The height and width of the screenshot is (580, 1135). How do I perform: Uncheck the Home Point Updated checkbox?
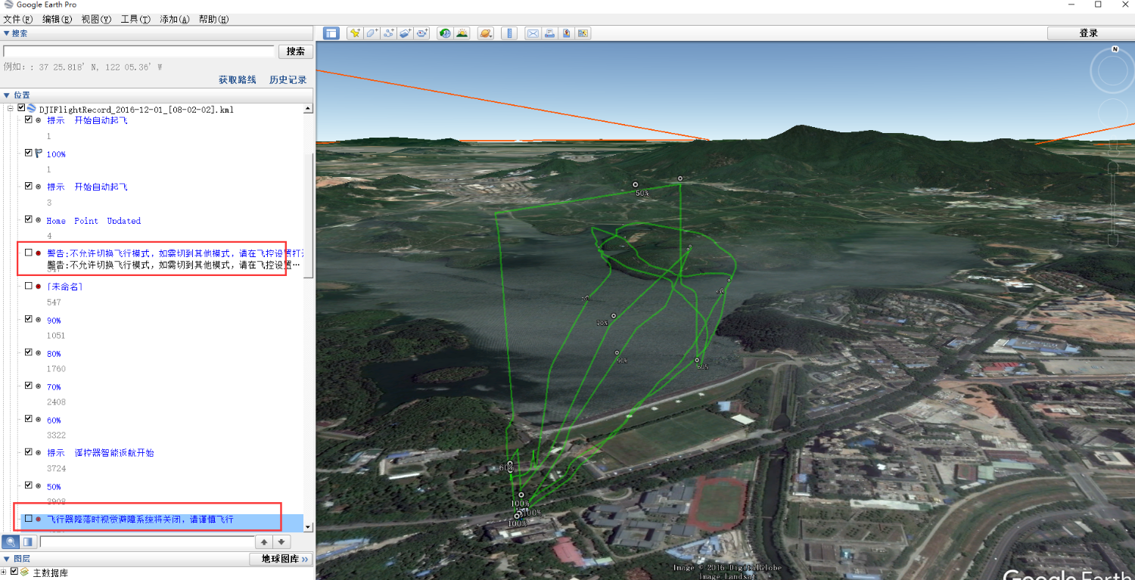coord(29,219)
